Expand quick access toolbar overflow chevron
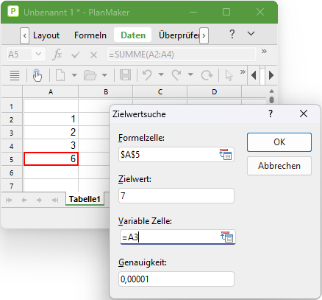This screenshot has width=322, height=300. [x=243, y=72]
